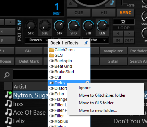Image resolution: width=147 pixels, height=127 pixels.
Task: Choose Move to GLS folder
Action: (x=96, y=103)
